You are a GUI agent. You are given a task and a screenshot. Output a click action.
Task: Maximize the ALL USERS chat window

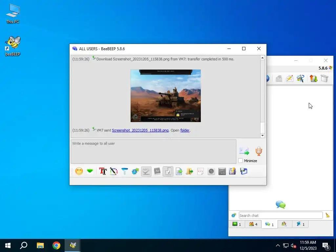[x=244, y=49]
